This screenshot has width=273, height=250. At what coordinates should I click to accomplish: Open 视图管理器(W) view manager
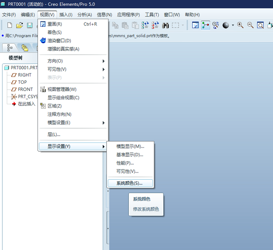pyautogui.click(x=73, y=90)
